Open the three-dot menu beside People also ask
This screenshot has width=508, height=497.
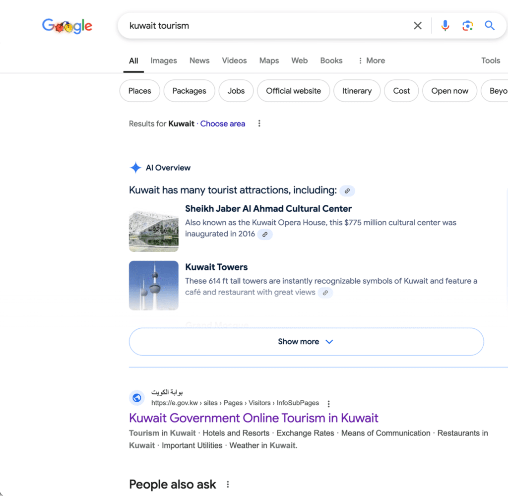point(228,485)
